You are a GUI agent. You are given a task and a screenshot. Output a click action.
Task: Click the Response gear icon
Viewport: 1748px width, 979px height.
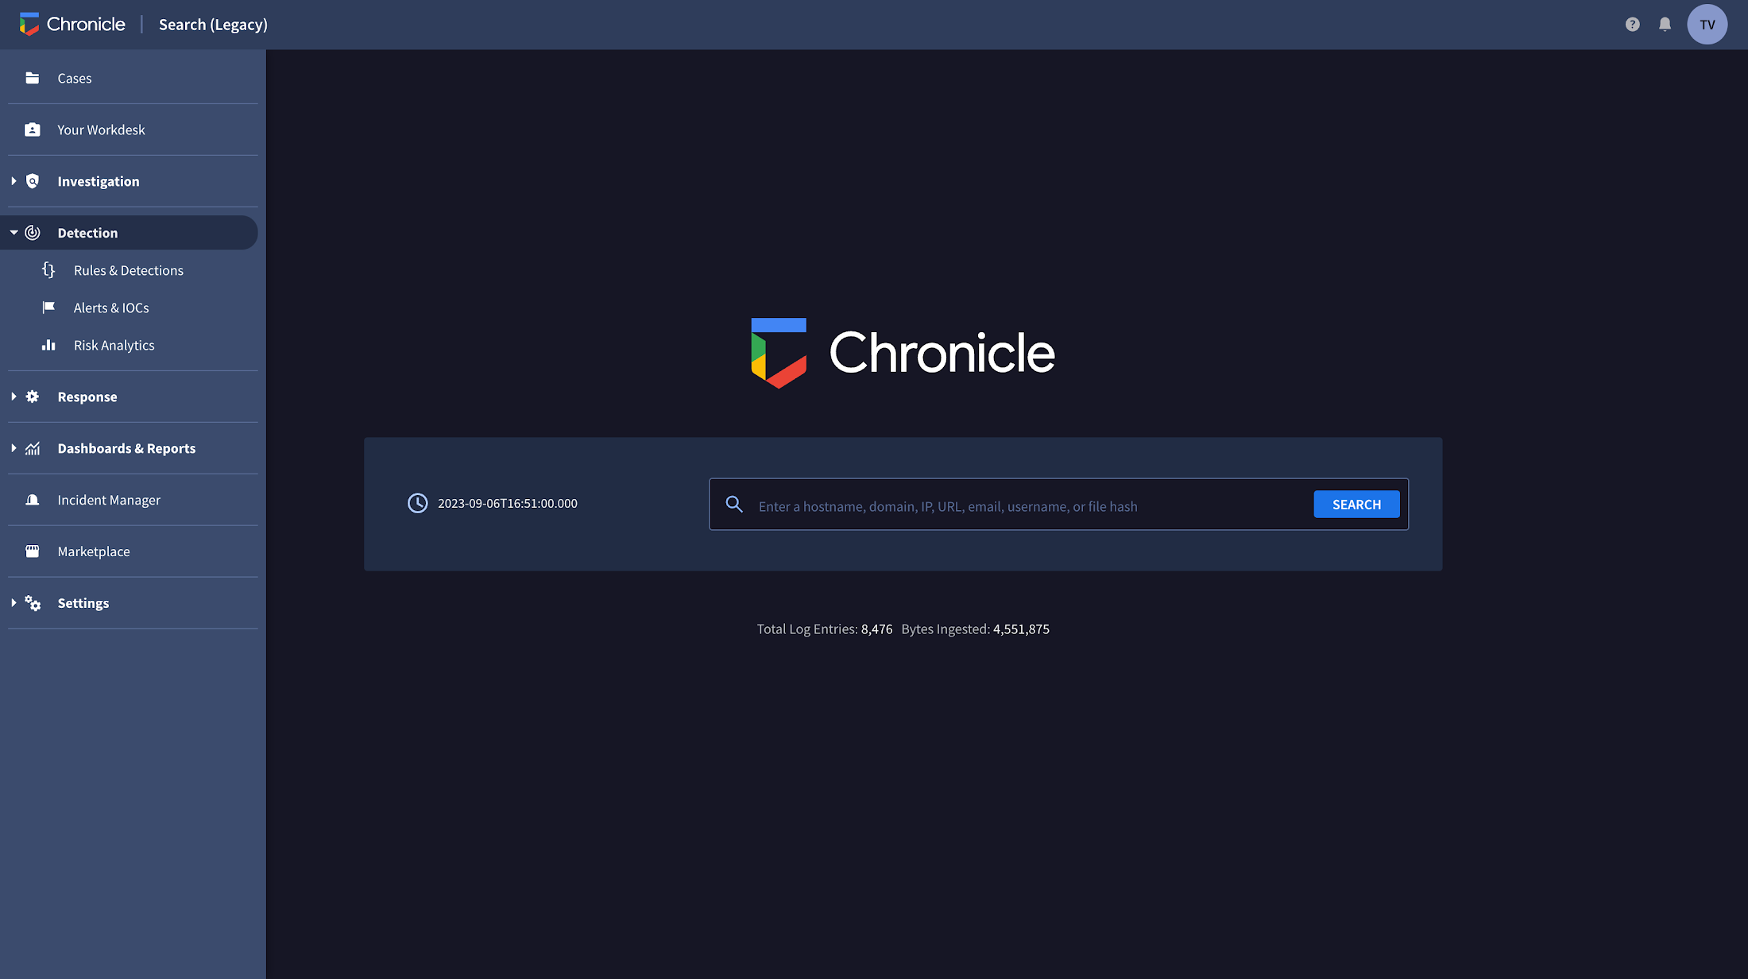(33, 395)
